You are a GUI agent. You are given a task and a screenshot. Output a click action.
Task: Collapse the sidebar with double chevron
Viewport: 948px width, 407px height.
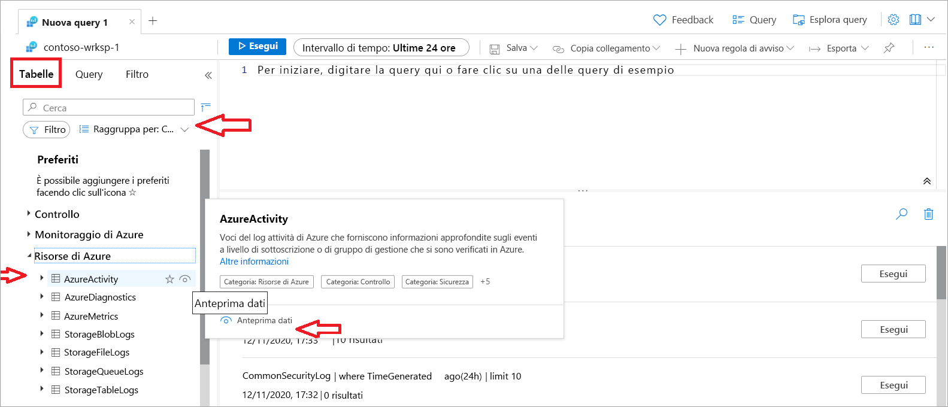click(x=208, y=75)
